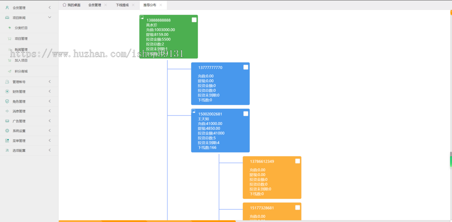Click the 项目新闻 book icon in sidebar
Viewport: 452px width, 222px height.
[7, 18]
